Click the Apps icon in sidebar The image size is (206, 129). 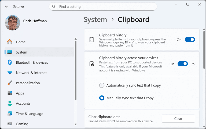pos(10,93)
